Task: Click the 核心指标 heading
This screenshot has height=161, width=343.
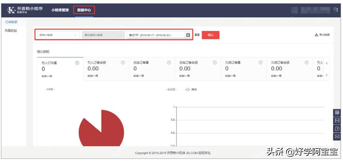Action: [43, 52]
